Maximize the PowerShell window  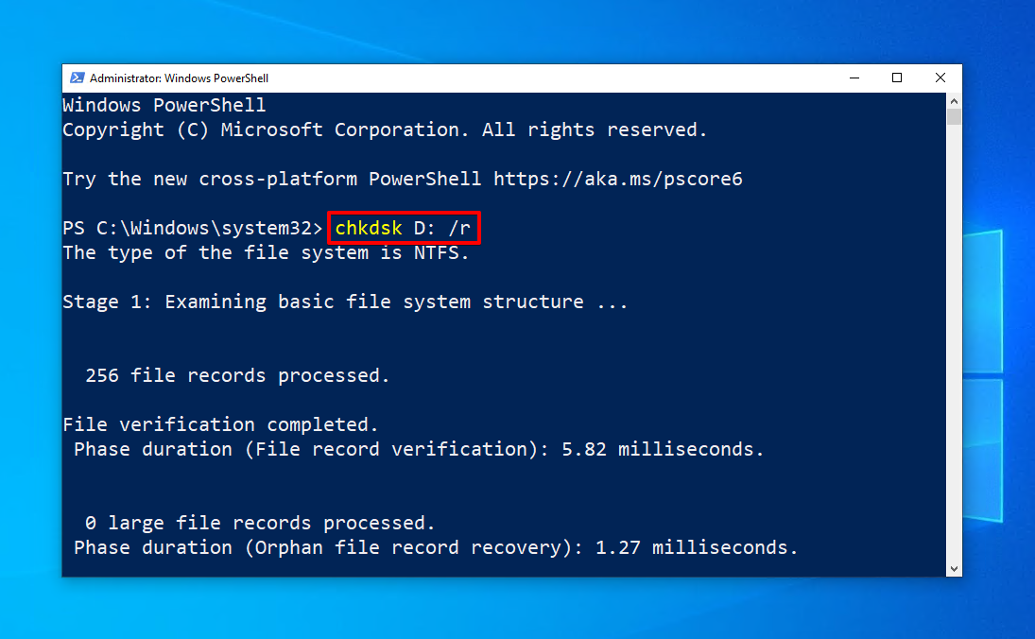pos(896,78)
